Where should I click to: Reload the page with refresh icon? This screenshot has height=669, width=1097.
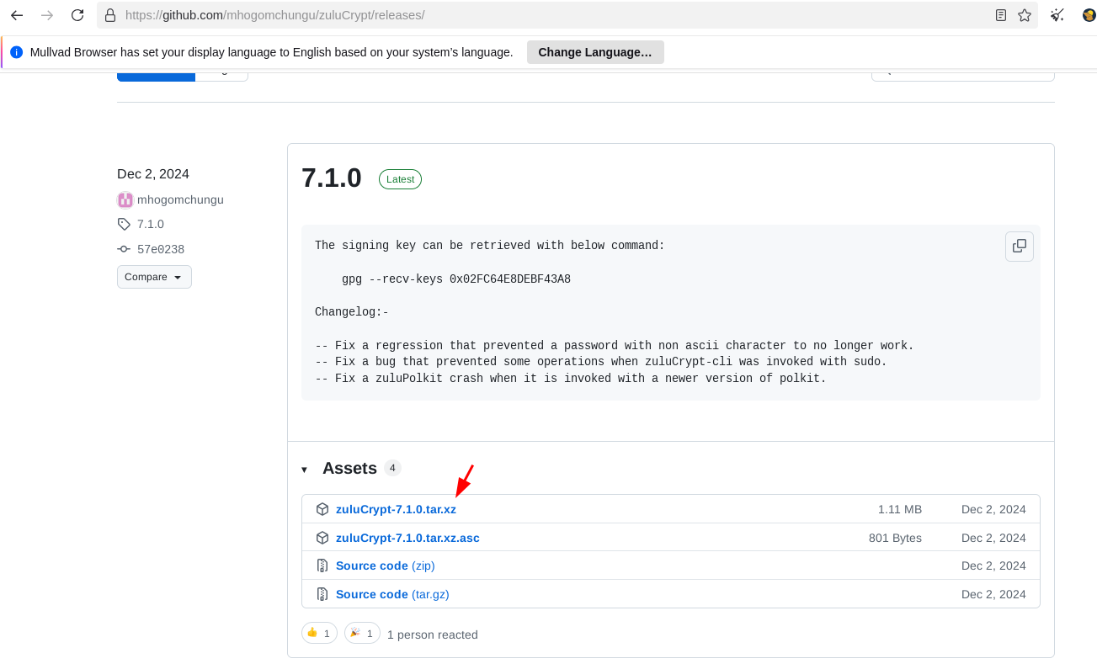77,15
